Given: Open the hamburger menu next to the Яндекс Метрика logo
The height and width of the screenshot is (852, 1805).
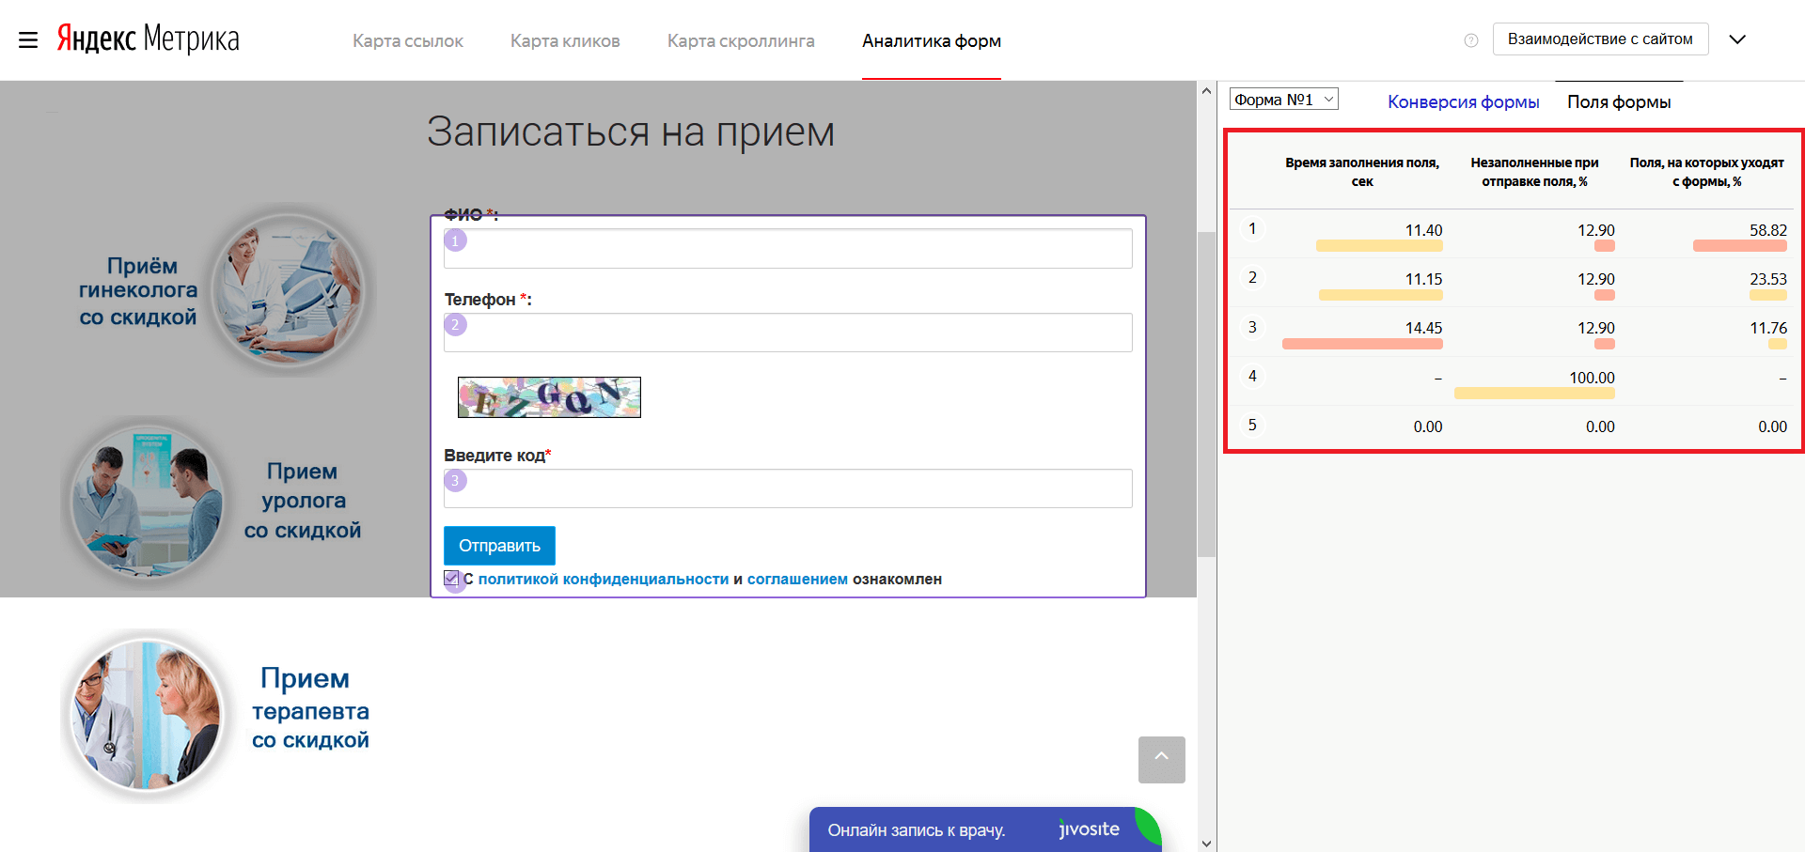Looking at the screenshot, I should click(28, 39).
